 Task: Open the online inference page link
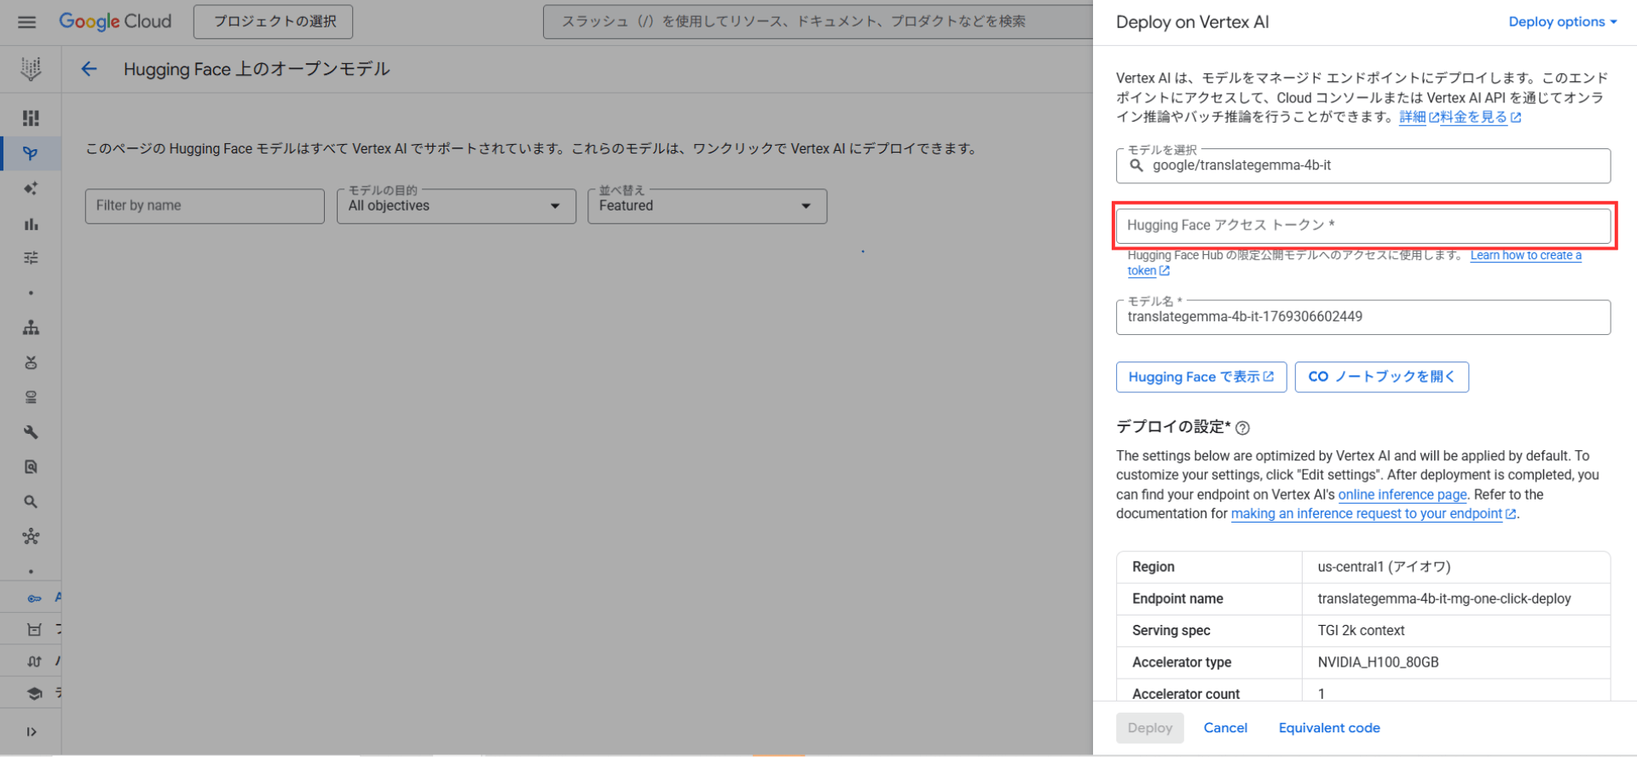coord(1402,494)
